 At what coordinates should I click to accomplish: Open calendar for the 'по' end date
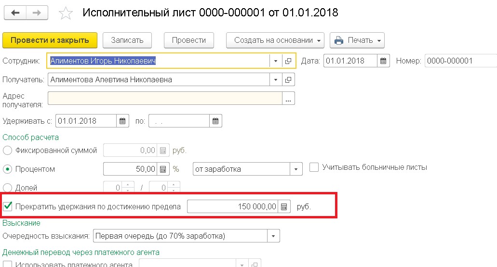point(215,121)
